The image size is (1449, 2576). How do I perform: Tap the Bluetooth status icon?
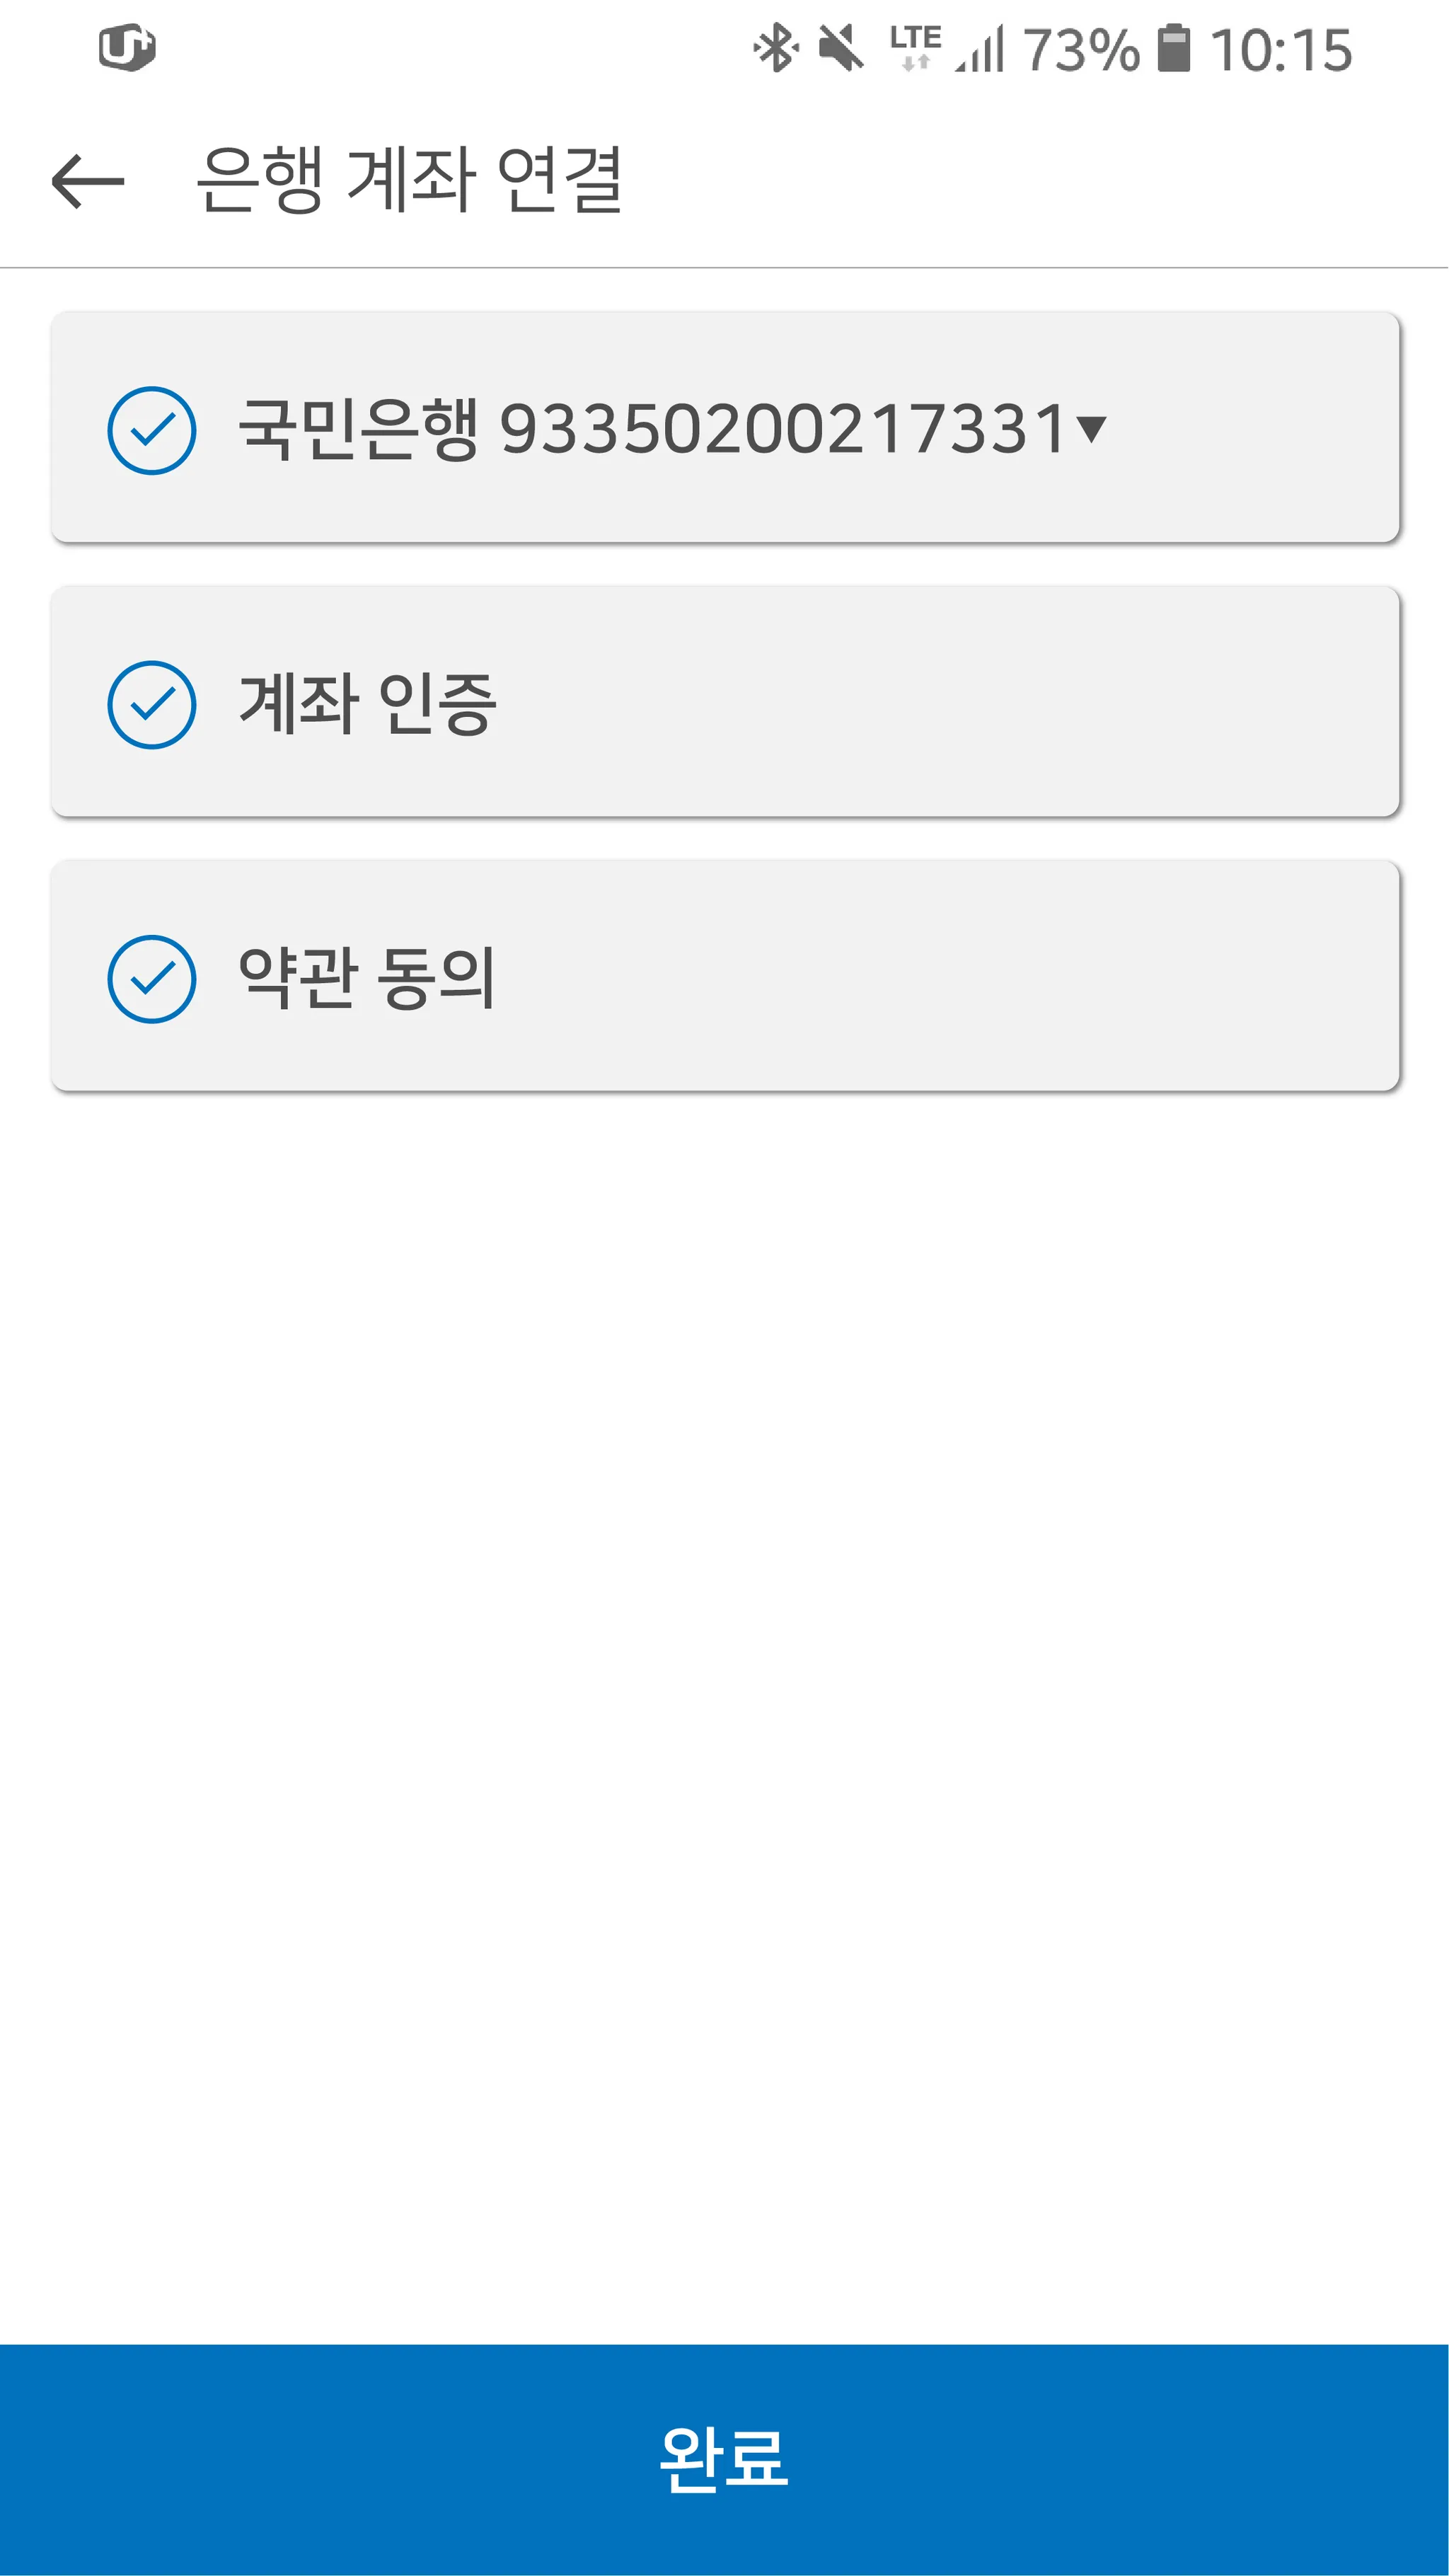pyautogui.click(x=775, y=49)
